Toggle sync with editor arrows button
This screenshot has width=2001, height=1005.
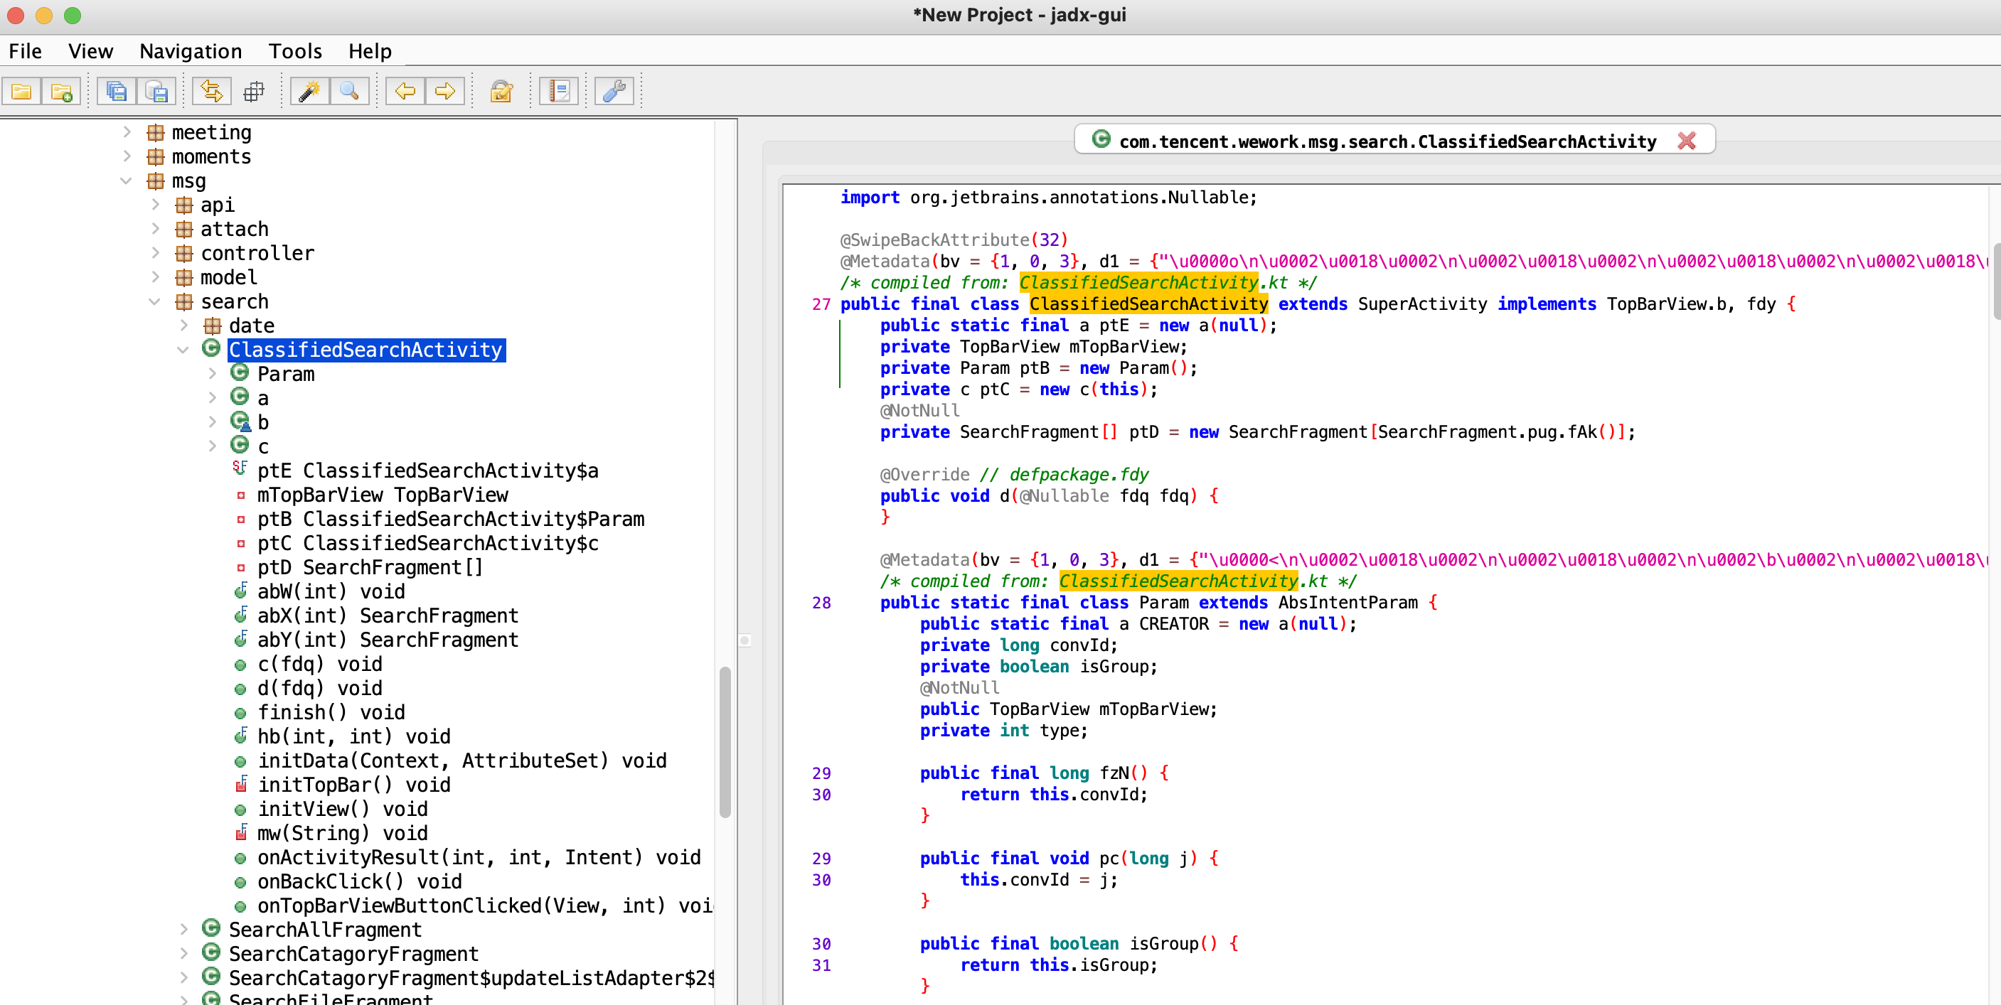pyautogui.click(x=212, y=92)
